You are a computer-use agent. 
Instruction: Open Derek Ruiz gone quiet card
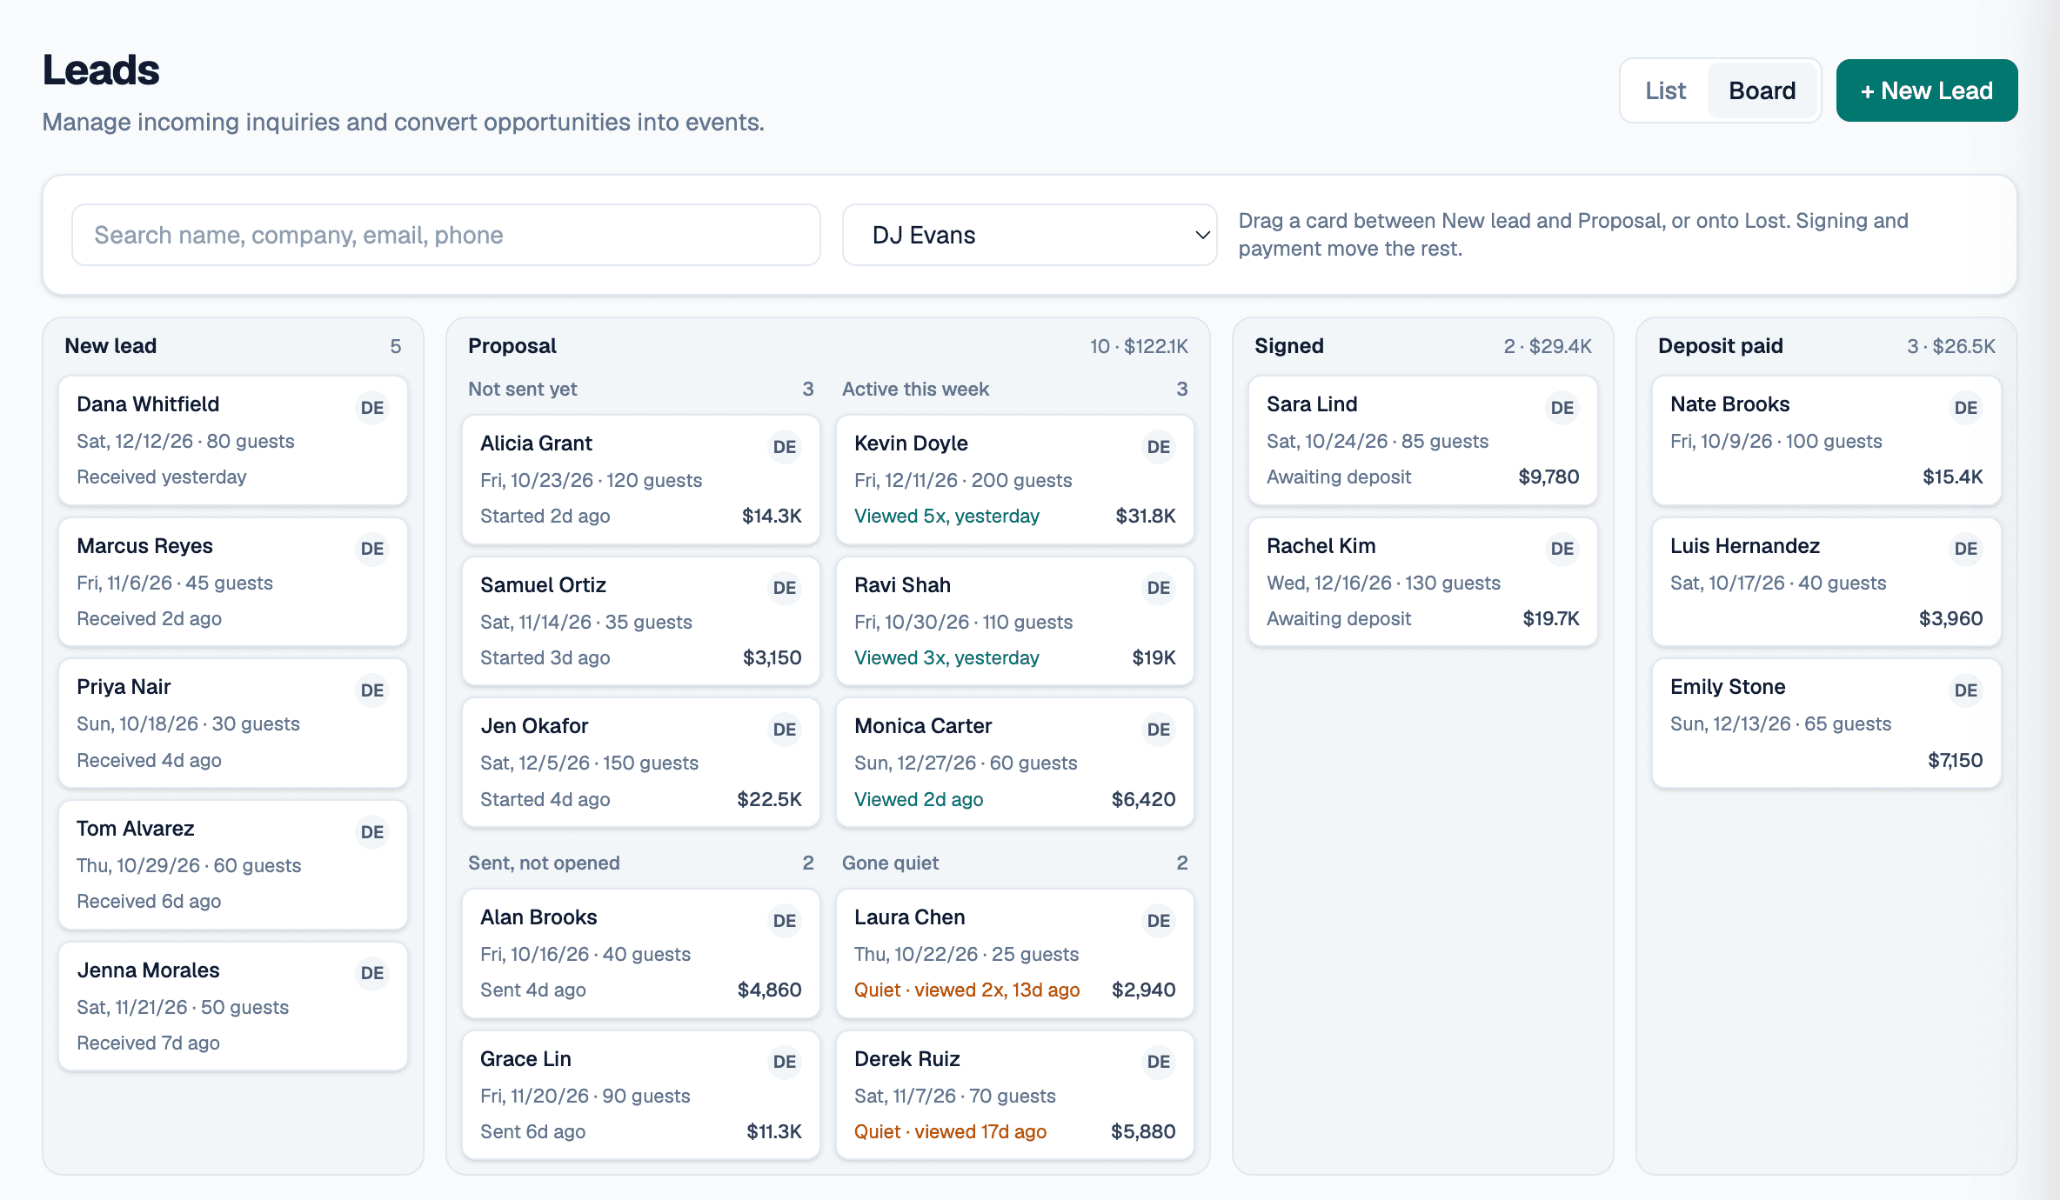[1015, 1095]
